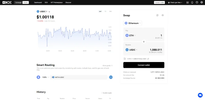Expand the Check gas fees dropdown
This screenshot has width=205, height=100.
click(175, 3)
